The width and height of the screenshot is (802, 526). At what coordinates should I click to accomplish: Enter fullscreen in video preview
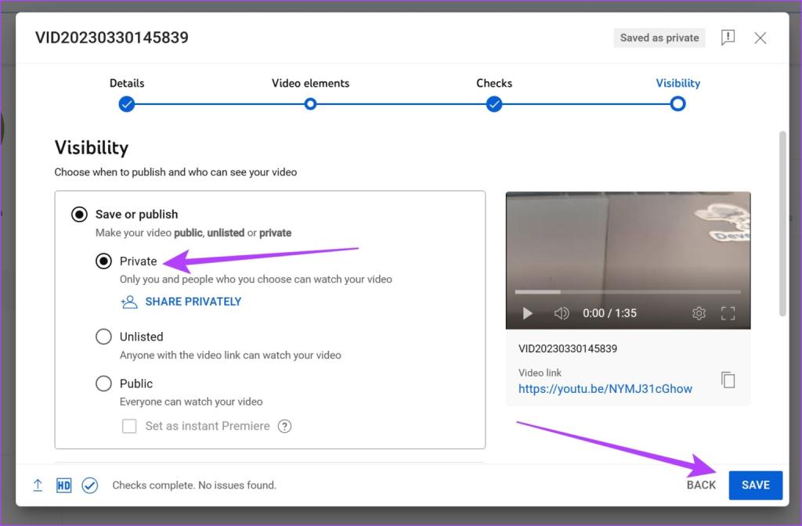(x=728, y=313)
